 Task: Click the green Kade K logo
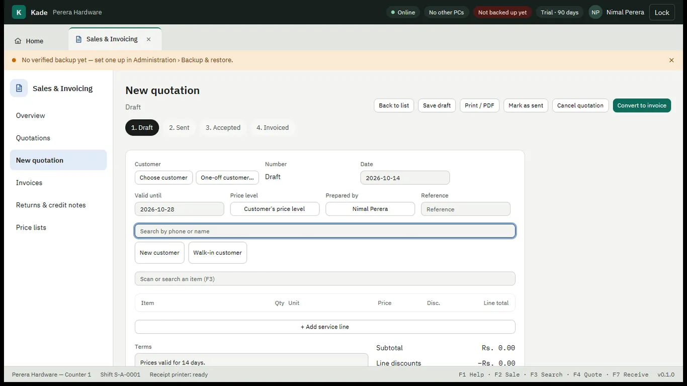pyautogui.click(x=19, y=12)
